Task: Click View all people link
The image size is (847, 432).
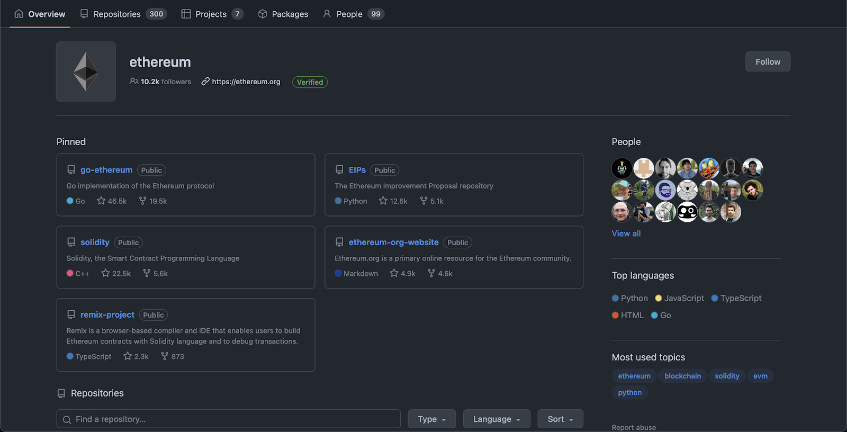Action: click(x=626, y=233)
